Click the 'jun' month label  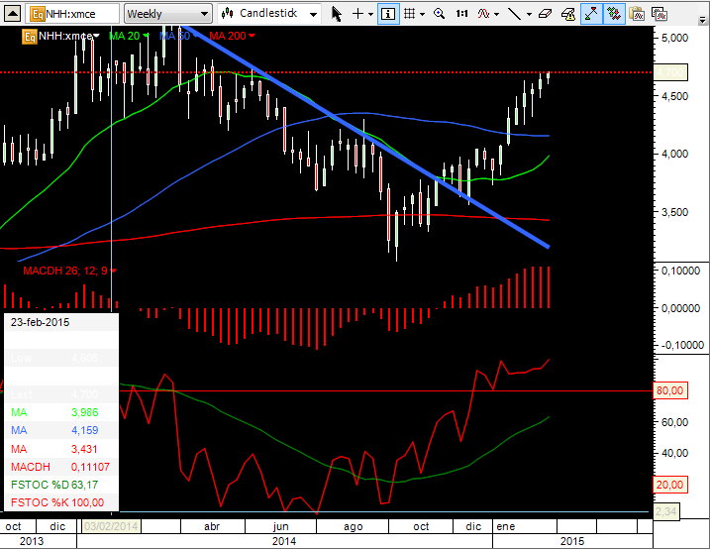[x=281, y=526]
